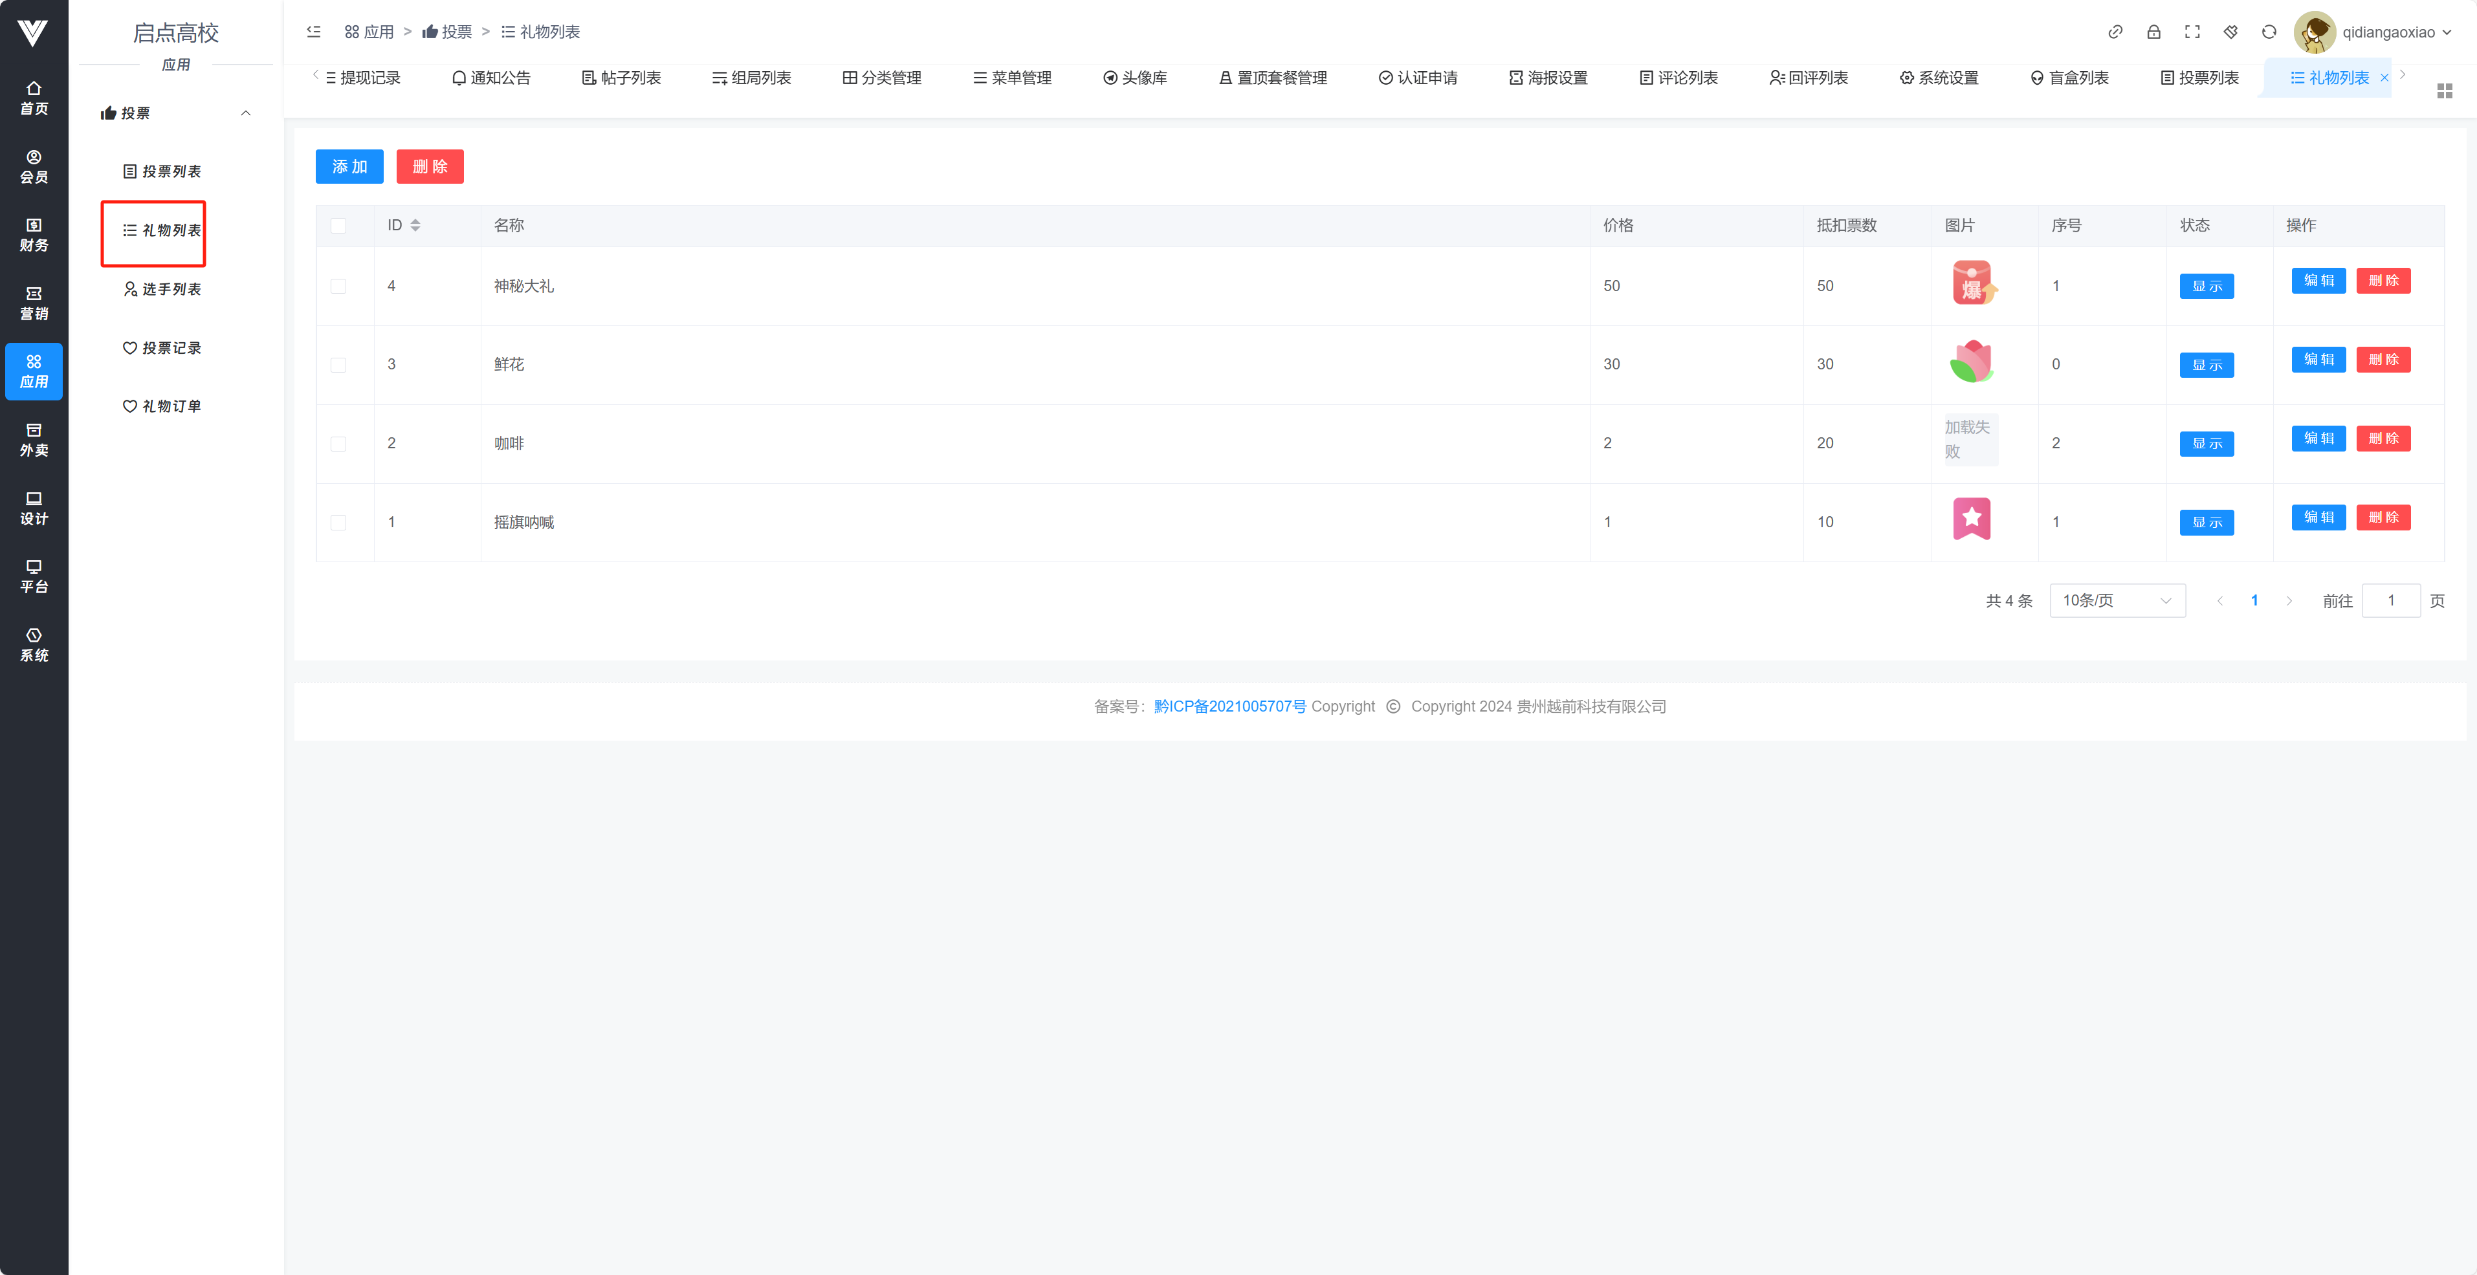Viewport: 2477px width, 1275px height.
Task: Open the 财务 section in left sidebar
Action: tap(34, 235)
